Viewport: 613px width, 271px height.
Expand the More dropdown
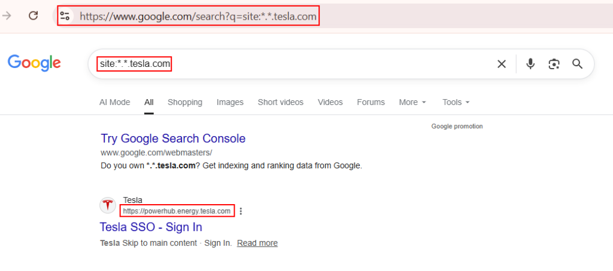(x=412, y=102)
